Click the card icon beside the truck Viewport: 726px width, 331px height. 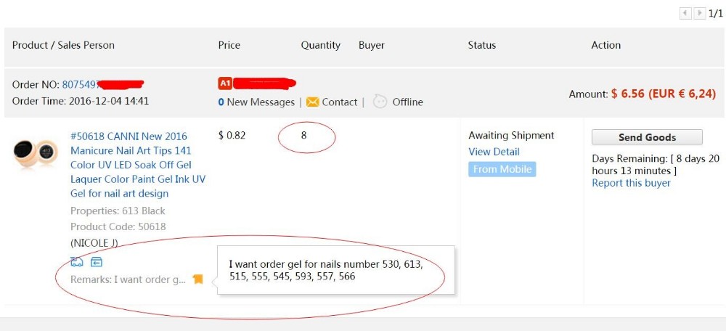[x=97, y=262]
